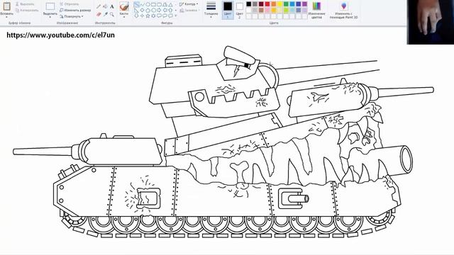Open the Повернуть (Rotate) dropdown
Viewport: 454px width, 255px height.
(72, 16)
